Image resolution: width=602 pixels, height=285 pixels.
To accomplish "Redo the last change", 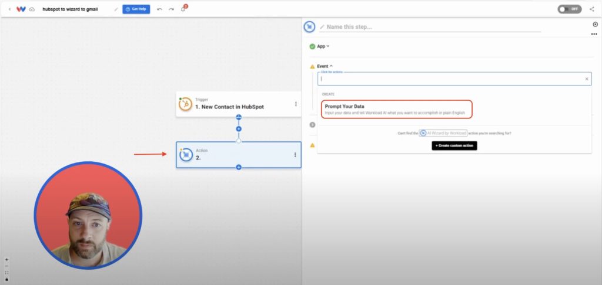I will pyautogui.click(x=171, y=9).
